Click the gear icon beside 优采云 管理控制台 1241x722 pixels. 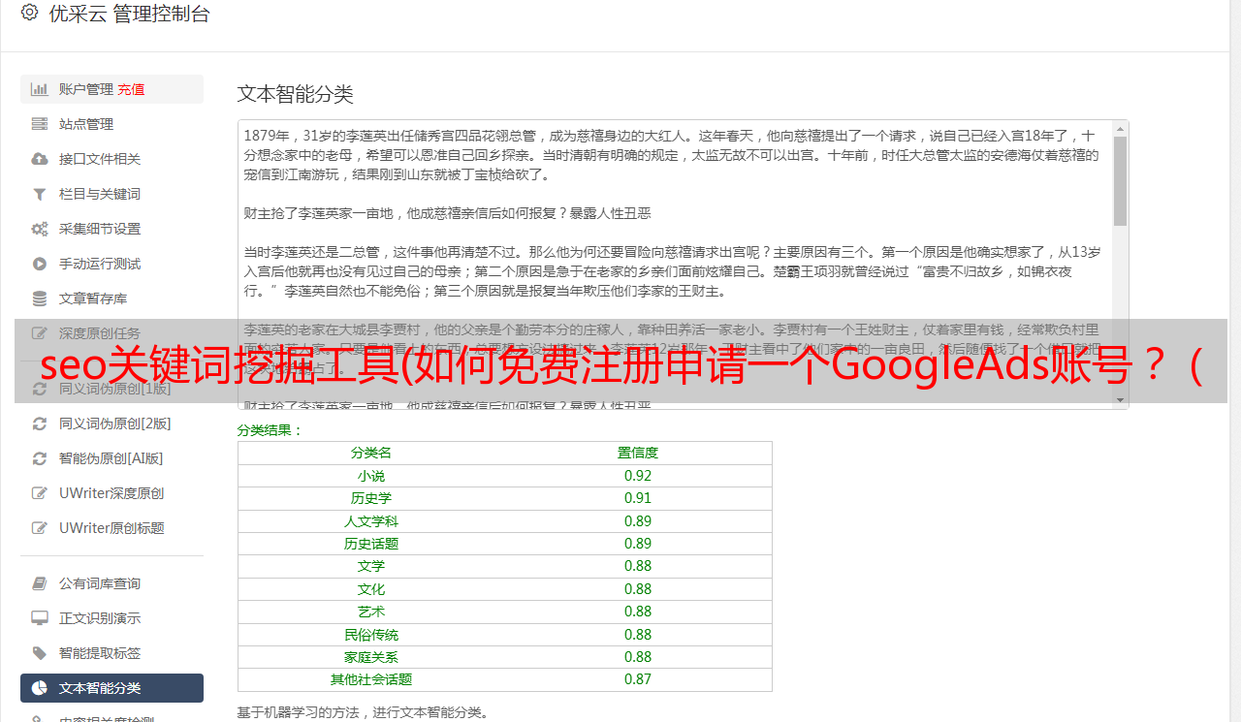(29, 13)
